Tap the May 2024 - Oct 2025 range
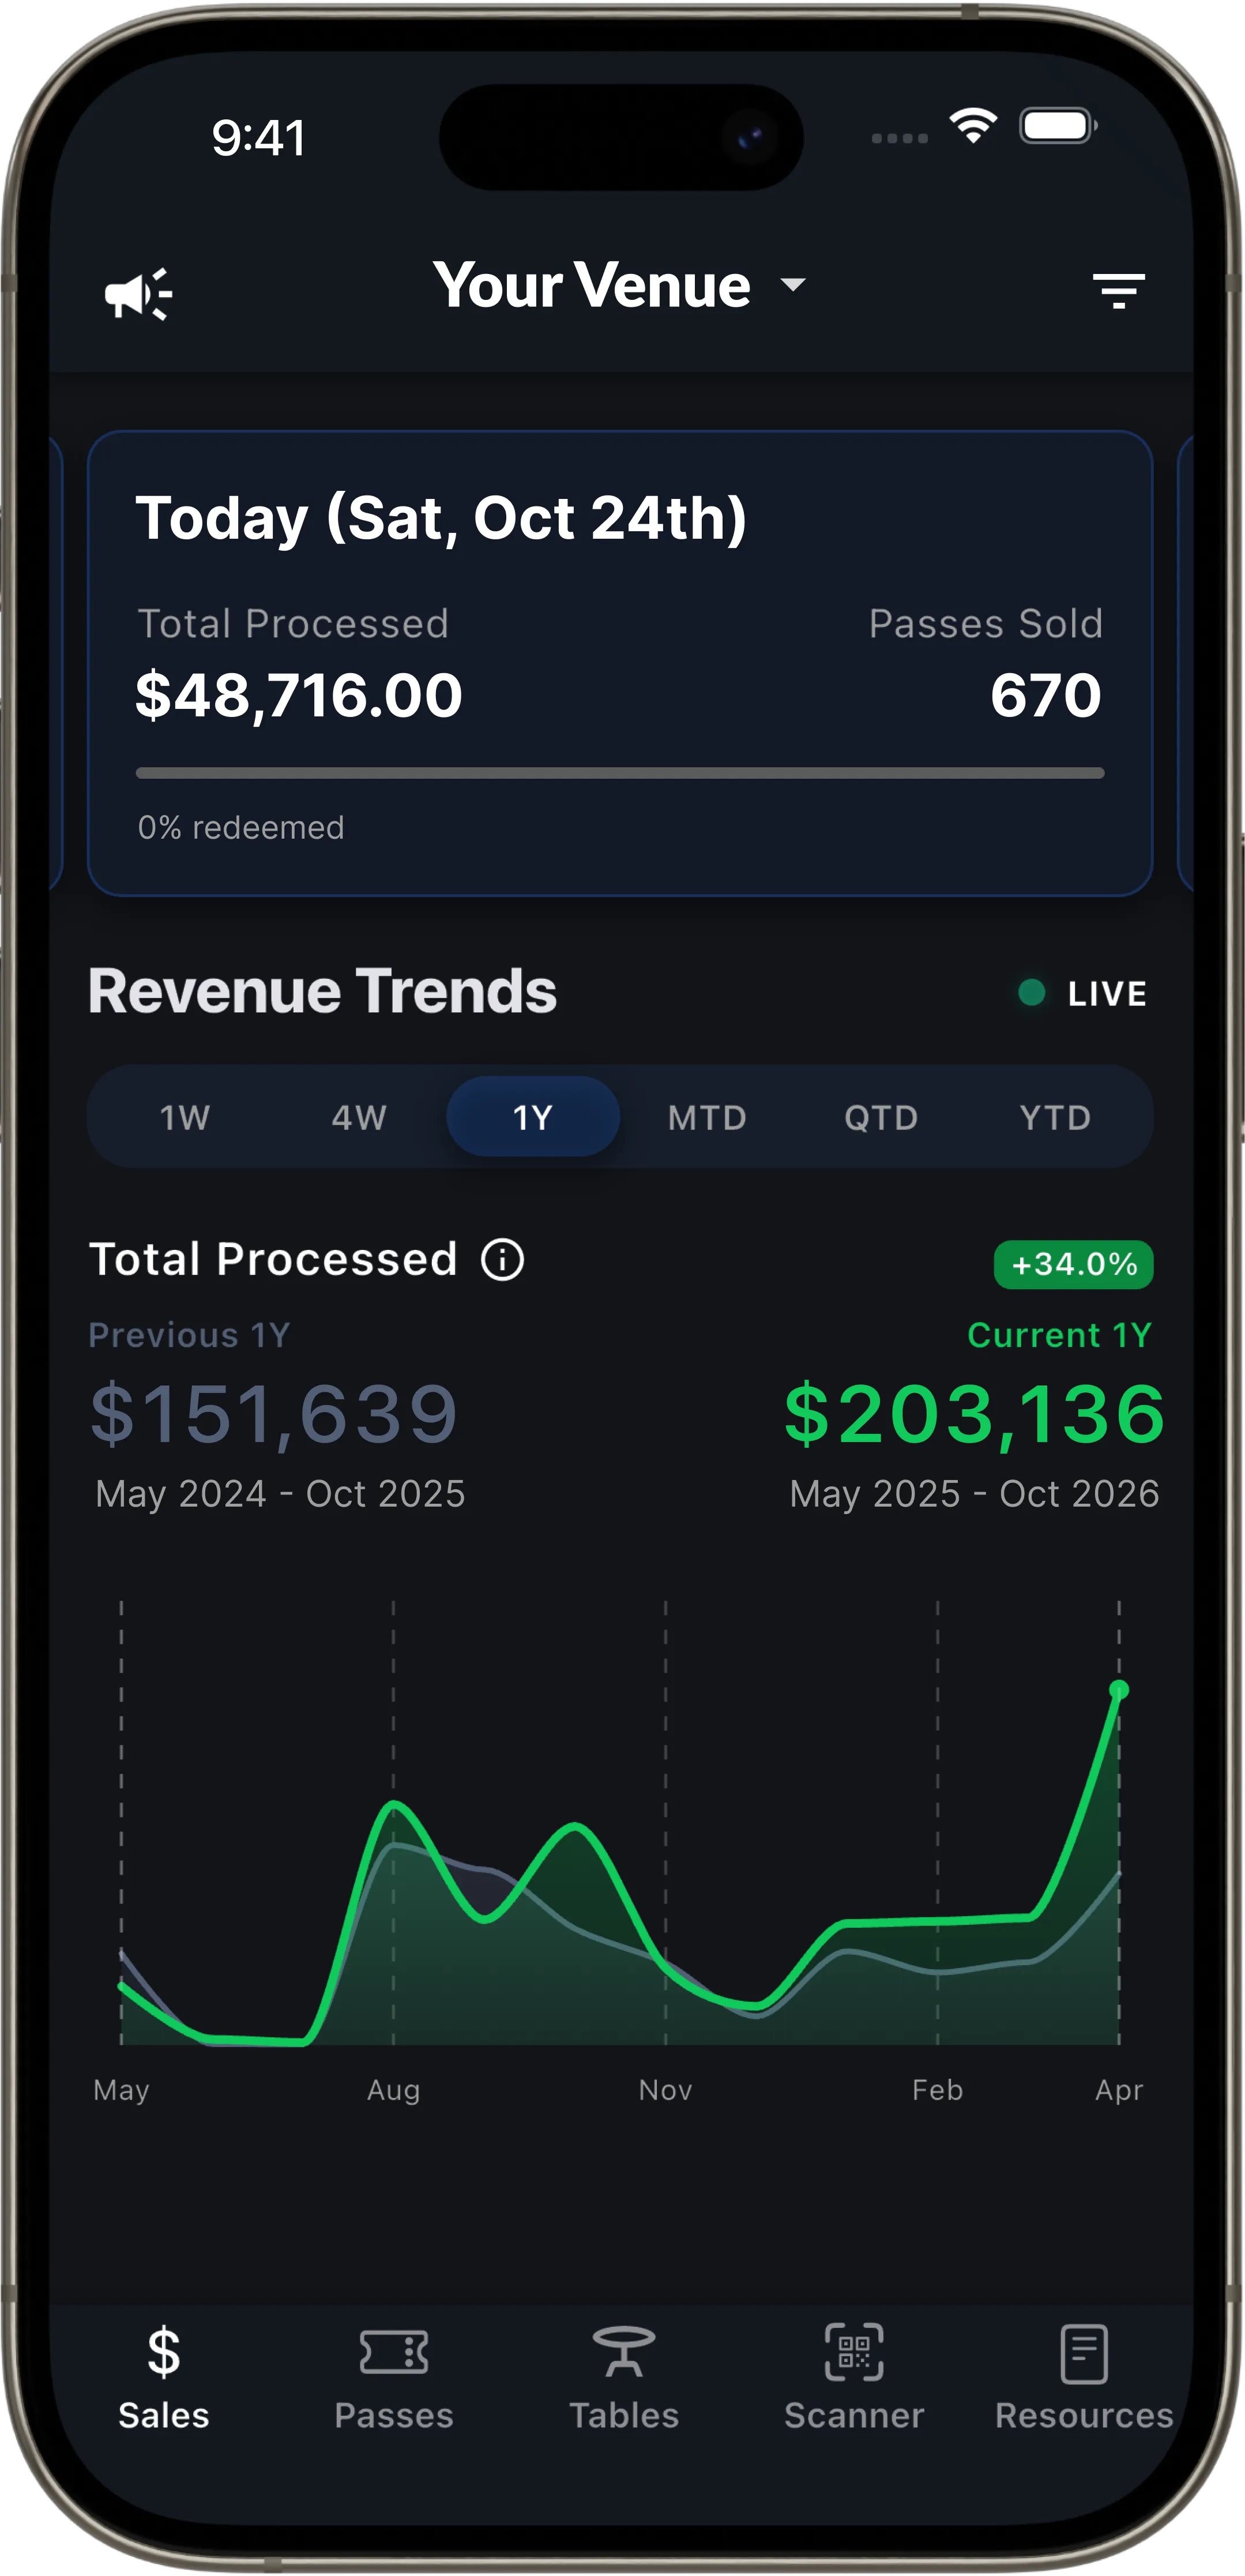This screenshot has width=1245, height=2576. [280, 1494]
